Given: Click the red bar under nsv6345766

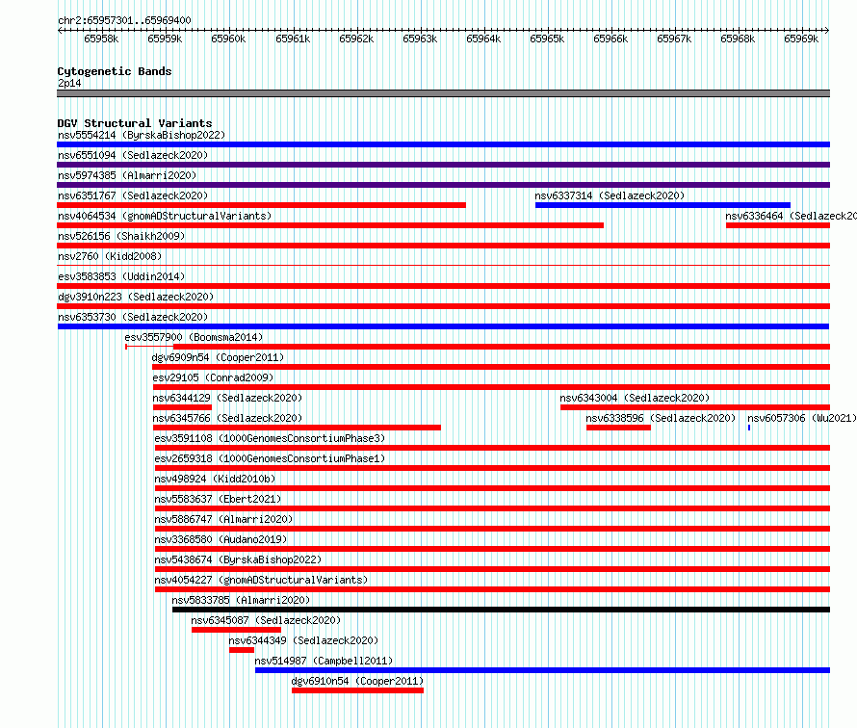Looking at the screenshot, I should coord(297,428).
